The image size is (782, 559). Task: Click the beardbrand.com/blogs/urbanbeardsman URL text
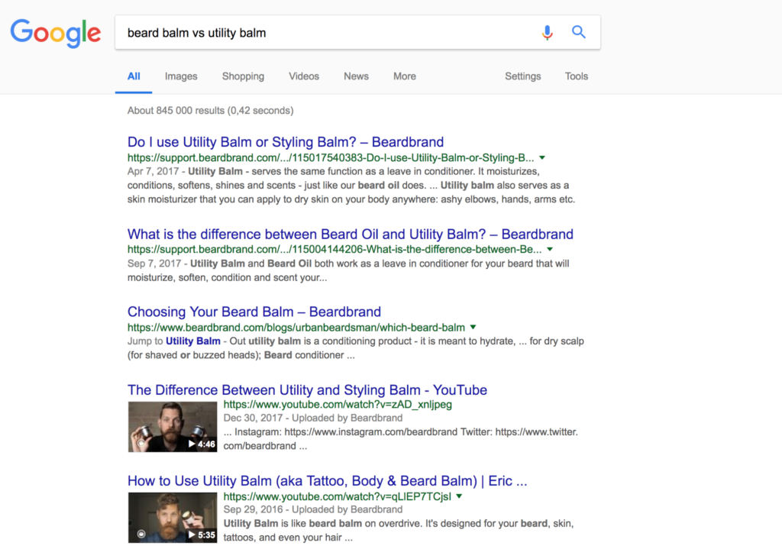(x=296, y=328)
